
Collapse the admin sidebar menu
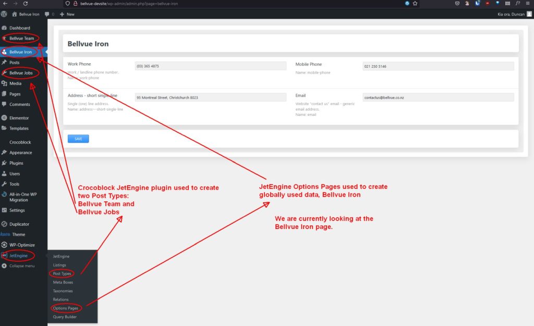(x=21, y=266)
